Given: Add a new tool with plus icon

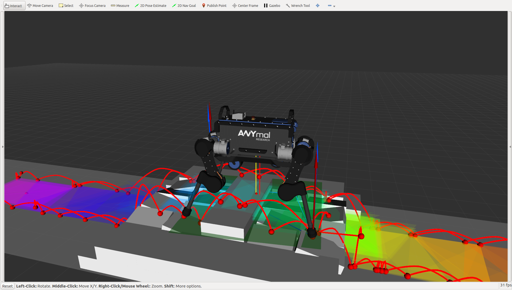Looking at the screenshot, I should click(318, 5).
